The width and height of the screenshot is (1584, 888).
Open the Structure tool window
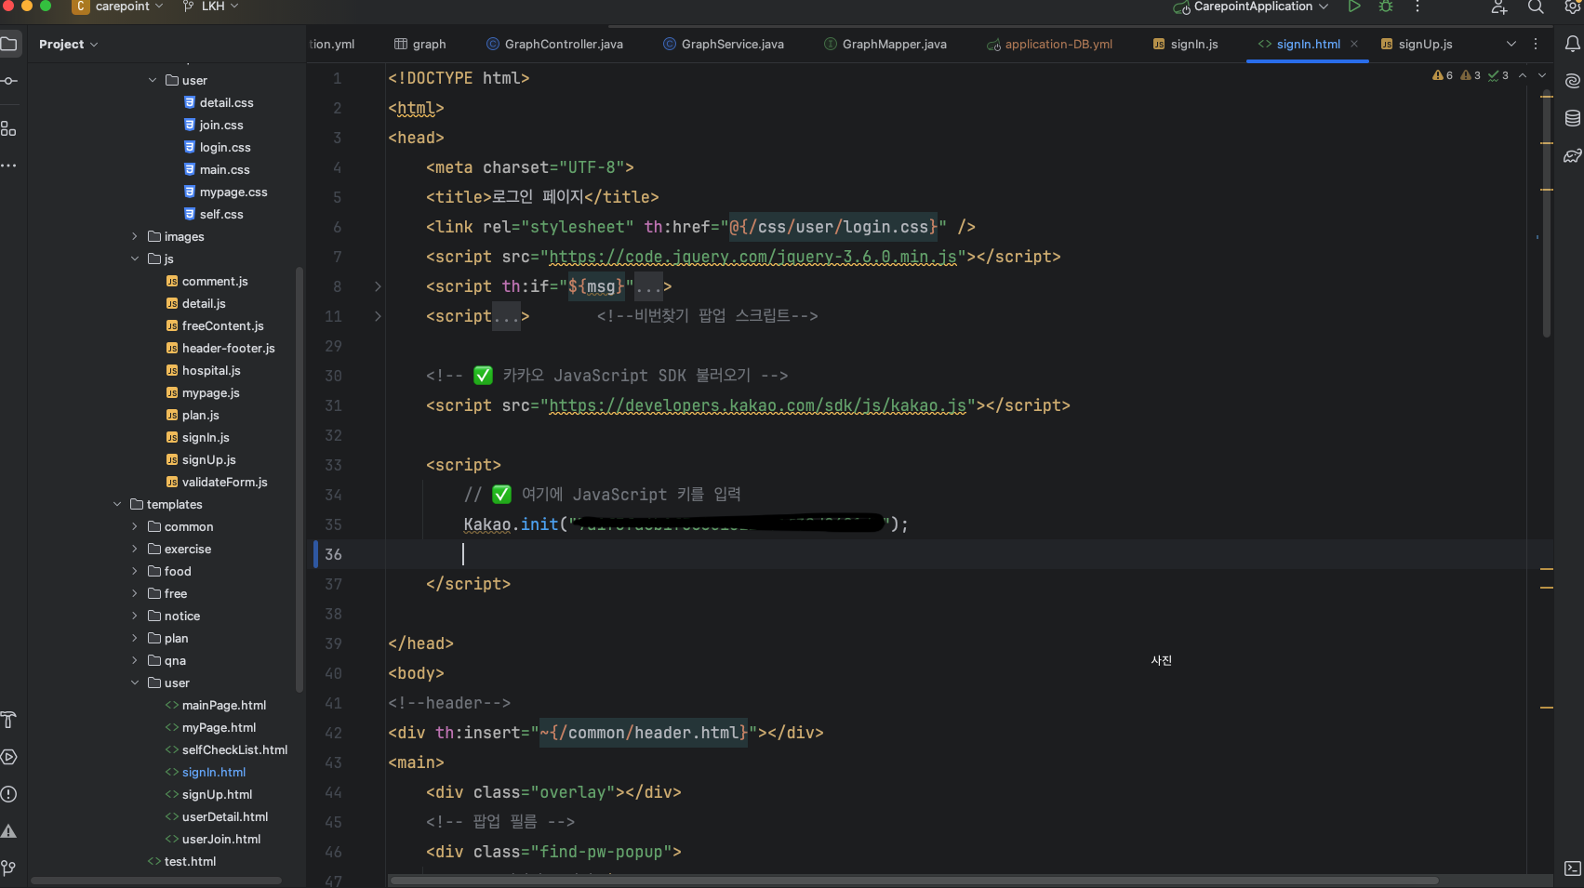pos(9,128)
